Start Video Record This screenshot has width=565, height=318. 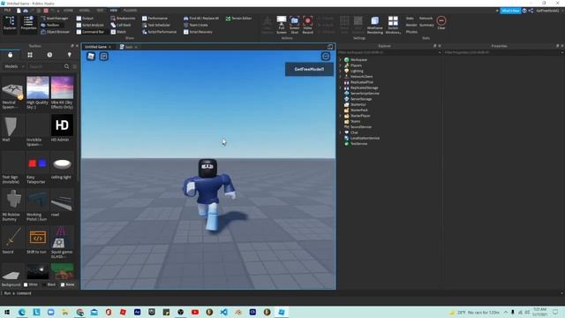308,25
